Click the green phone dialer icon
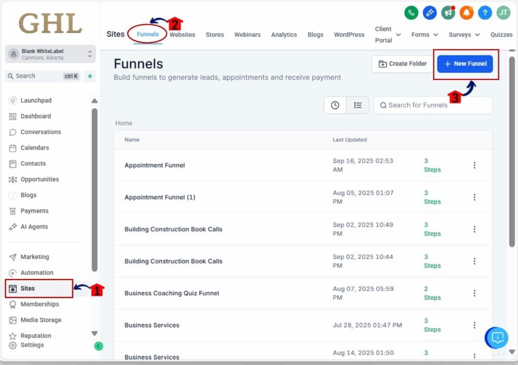The image size is (518, 365). coord(412,13)
